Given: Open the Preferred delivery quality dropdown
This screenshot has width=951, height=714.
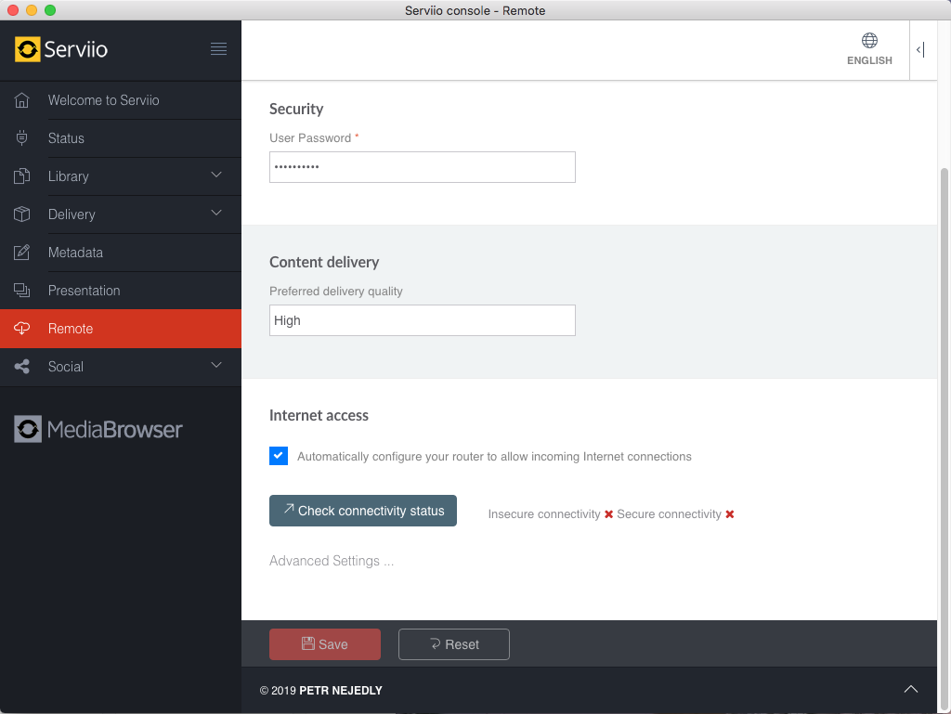Looking at the screenshot, I should click(422, 320).
